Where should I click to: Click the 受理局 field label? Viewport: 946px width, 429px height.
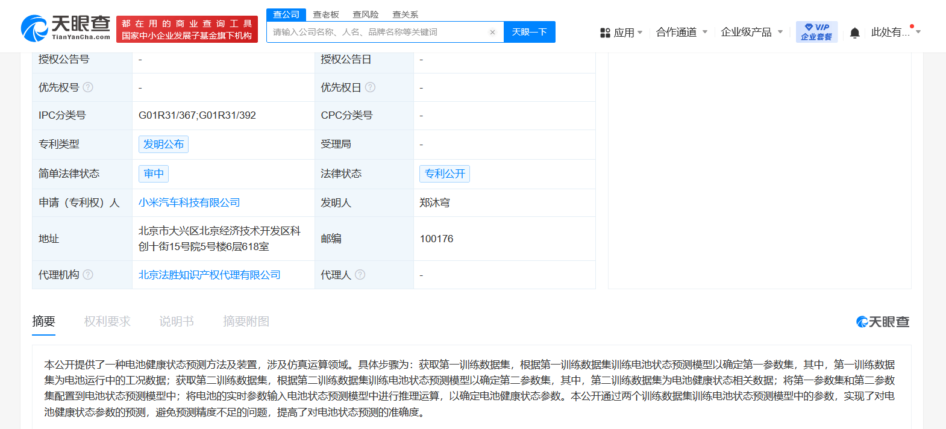click(x=336, y=144)
